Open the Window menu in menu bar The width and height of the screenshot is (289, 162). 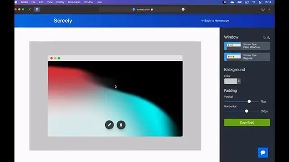[89, 2]
